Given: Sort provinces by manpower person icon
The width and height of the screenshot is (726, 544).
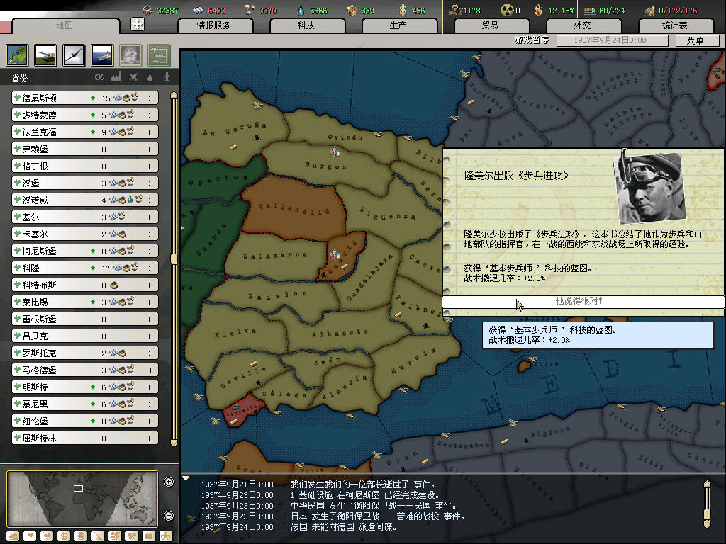Looking at the screenshot, I should click(x=167, y=76).
